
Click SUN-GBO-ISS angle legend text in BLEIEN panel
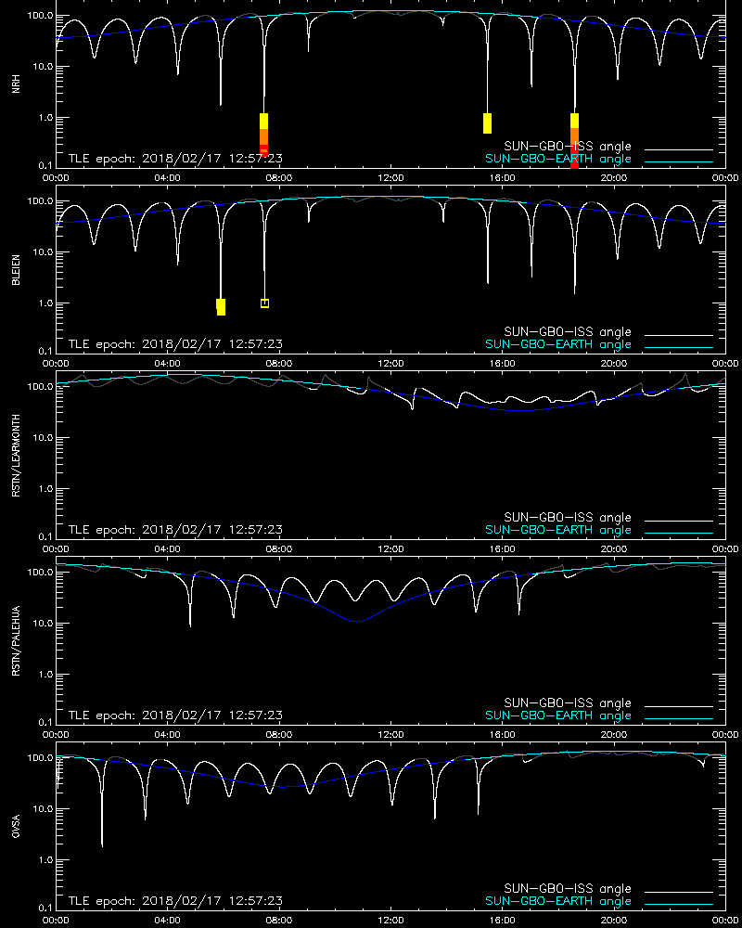point(568,332)
